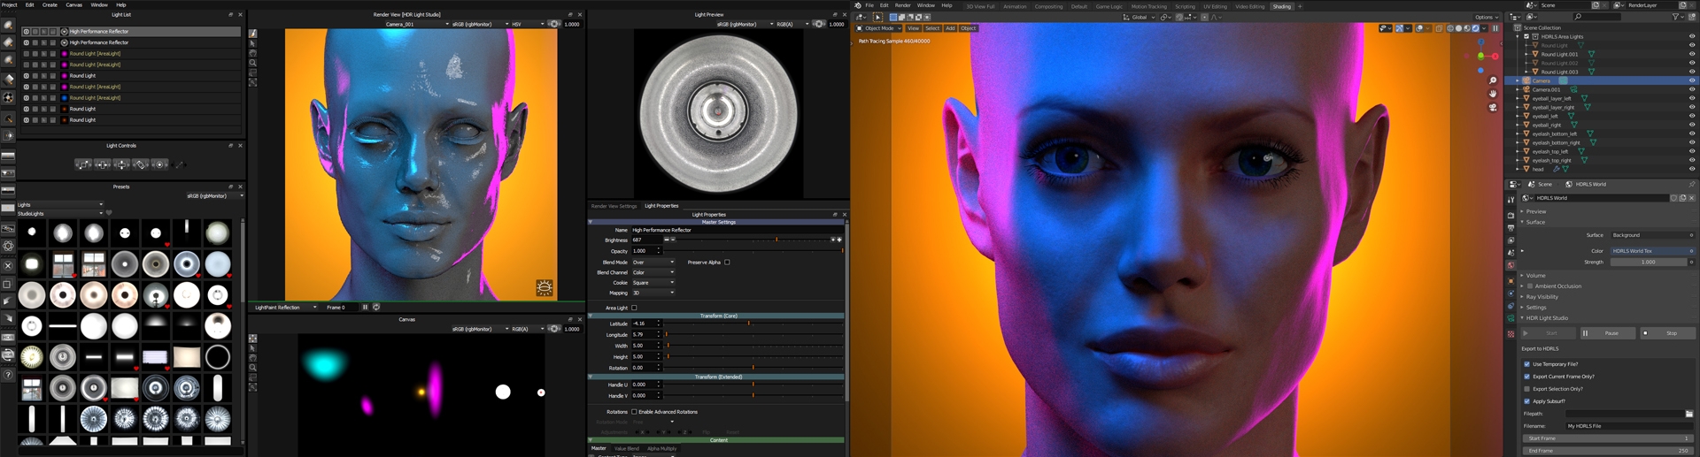
Task: Check Enable Advanced Rotations
Action: pyautogui.click(x=634, y=412)
